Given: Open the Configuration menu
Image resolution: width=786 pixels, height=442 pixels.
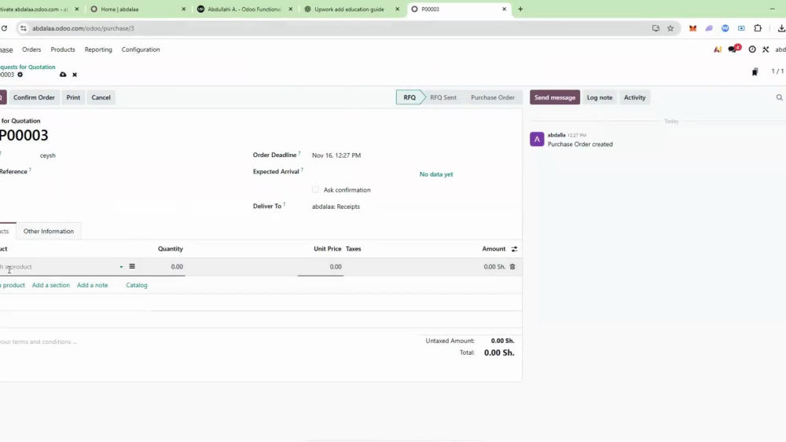Looking at the screenshot, I should 141,49.
